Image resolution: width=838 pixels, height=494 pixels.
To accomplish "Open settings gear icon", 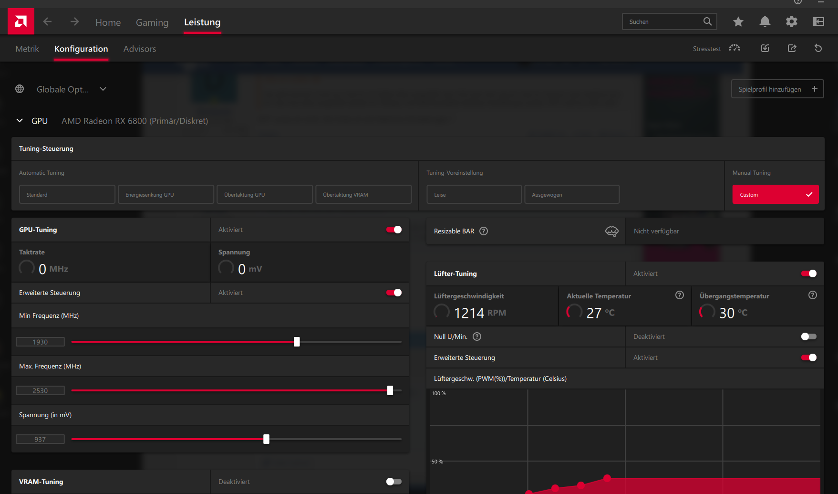I will [792, 21].
